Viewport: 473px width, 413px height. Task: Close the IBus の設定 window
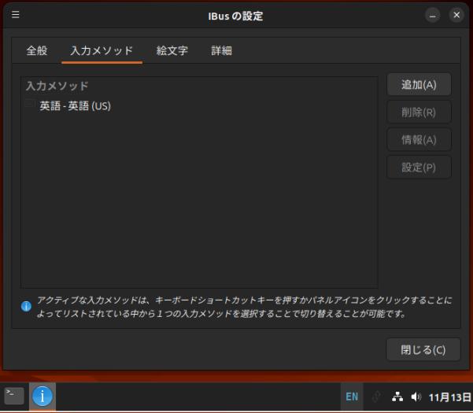tap(456, 15)
